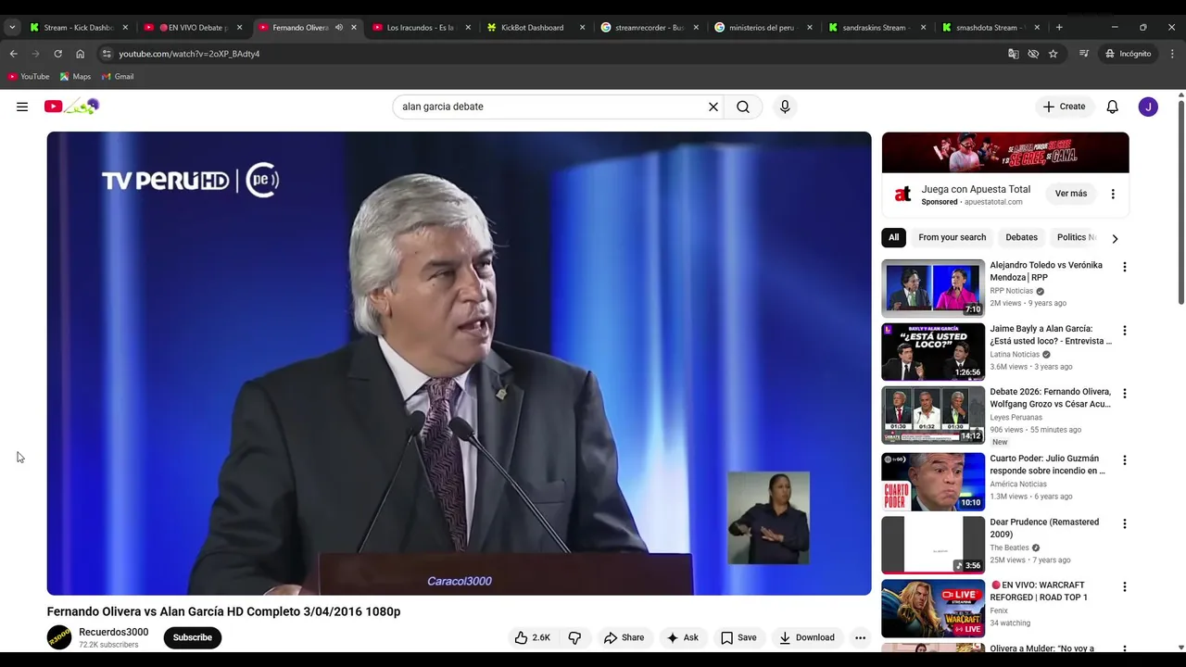View site information in address bar
1186x667 pixels.
[107, 54]
